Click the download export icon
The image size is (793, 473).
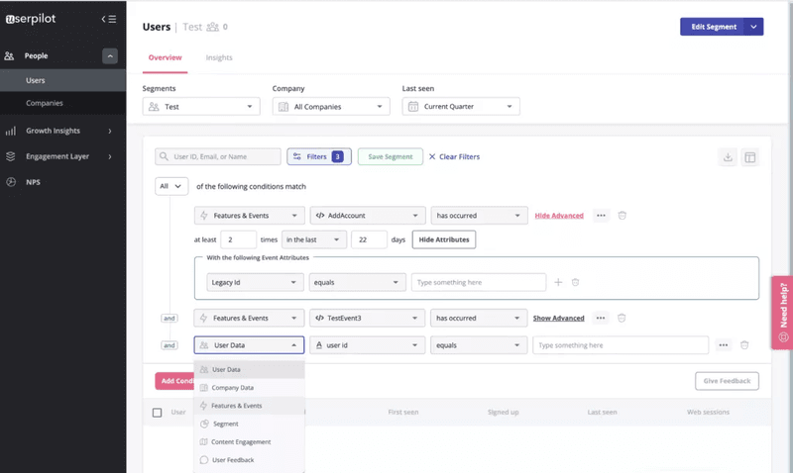pos(729,157)
